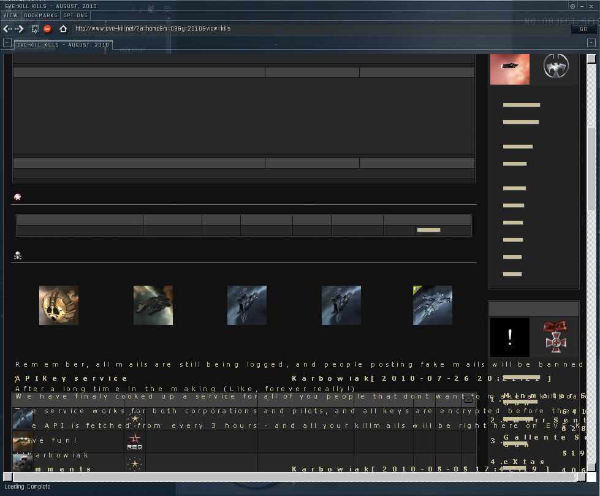Open the fourth kill ship thumbnail in the row

click(x=341, y=305)
